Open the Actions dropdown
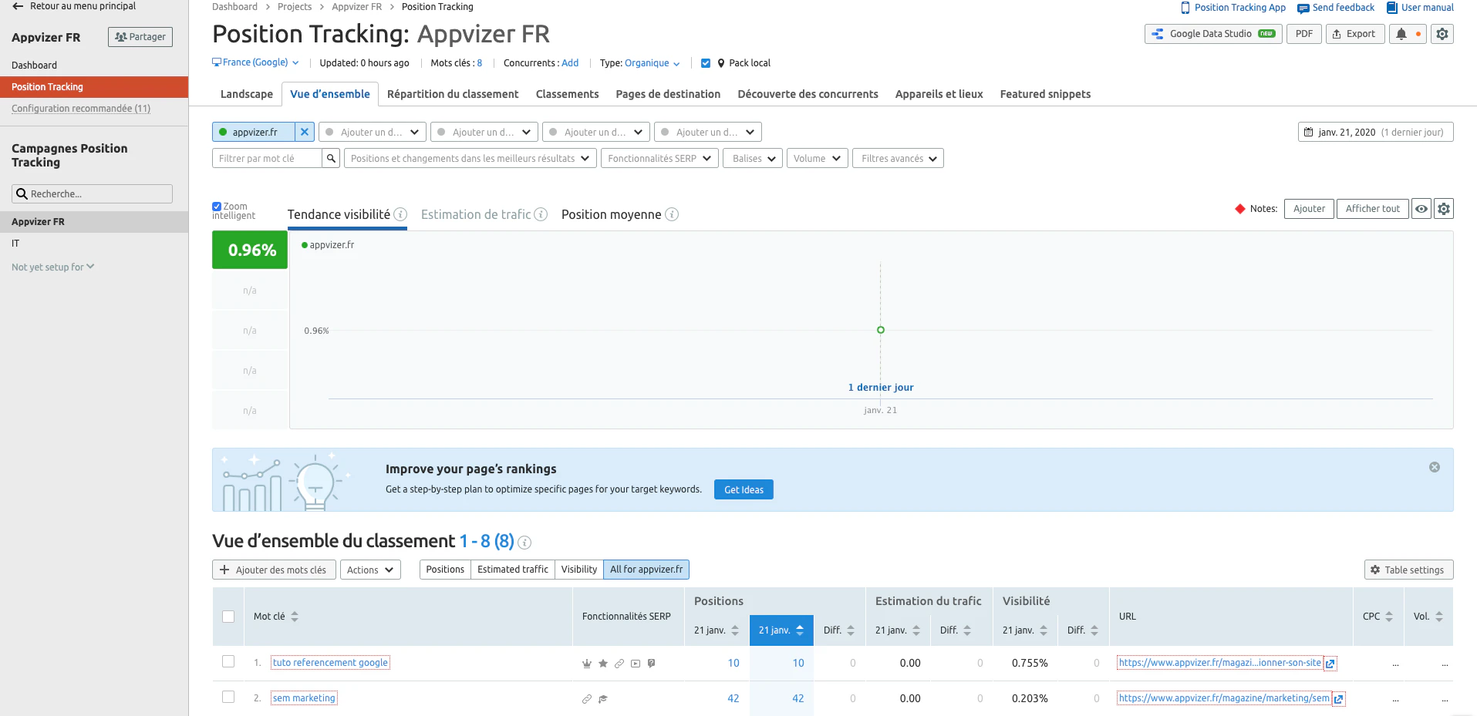Viewport: 1477px width, 716px height. (370, 570)
